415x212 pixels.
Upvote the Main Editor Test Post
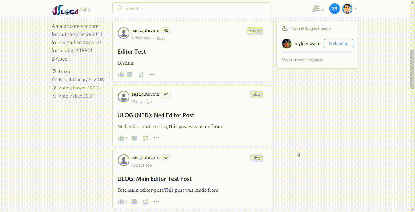click(121, 202)
